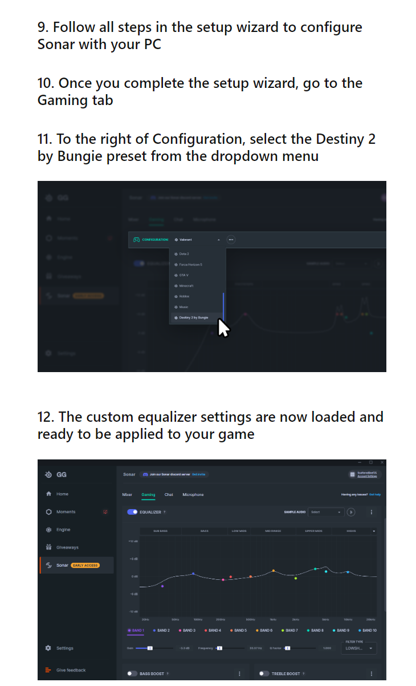Enable the Bass Boost toggle

(132, 673)
